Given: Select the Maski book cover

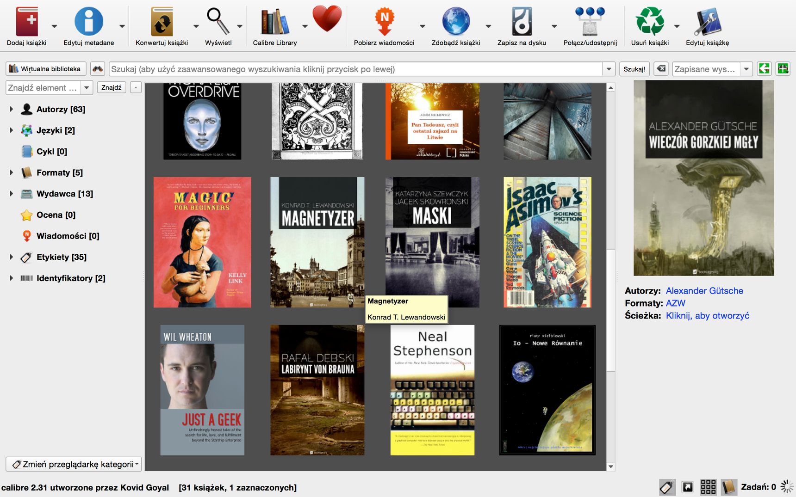Looking at the screenshot, I should pyautogui.click(x=432, y=242).
